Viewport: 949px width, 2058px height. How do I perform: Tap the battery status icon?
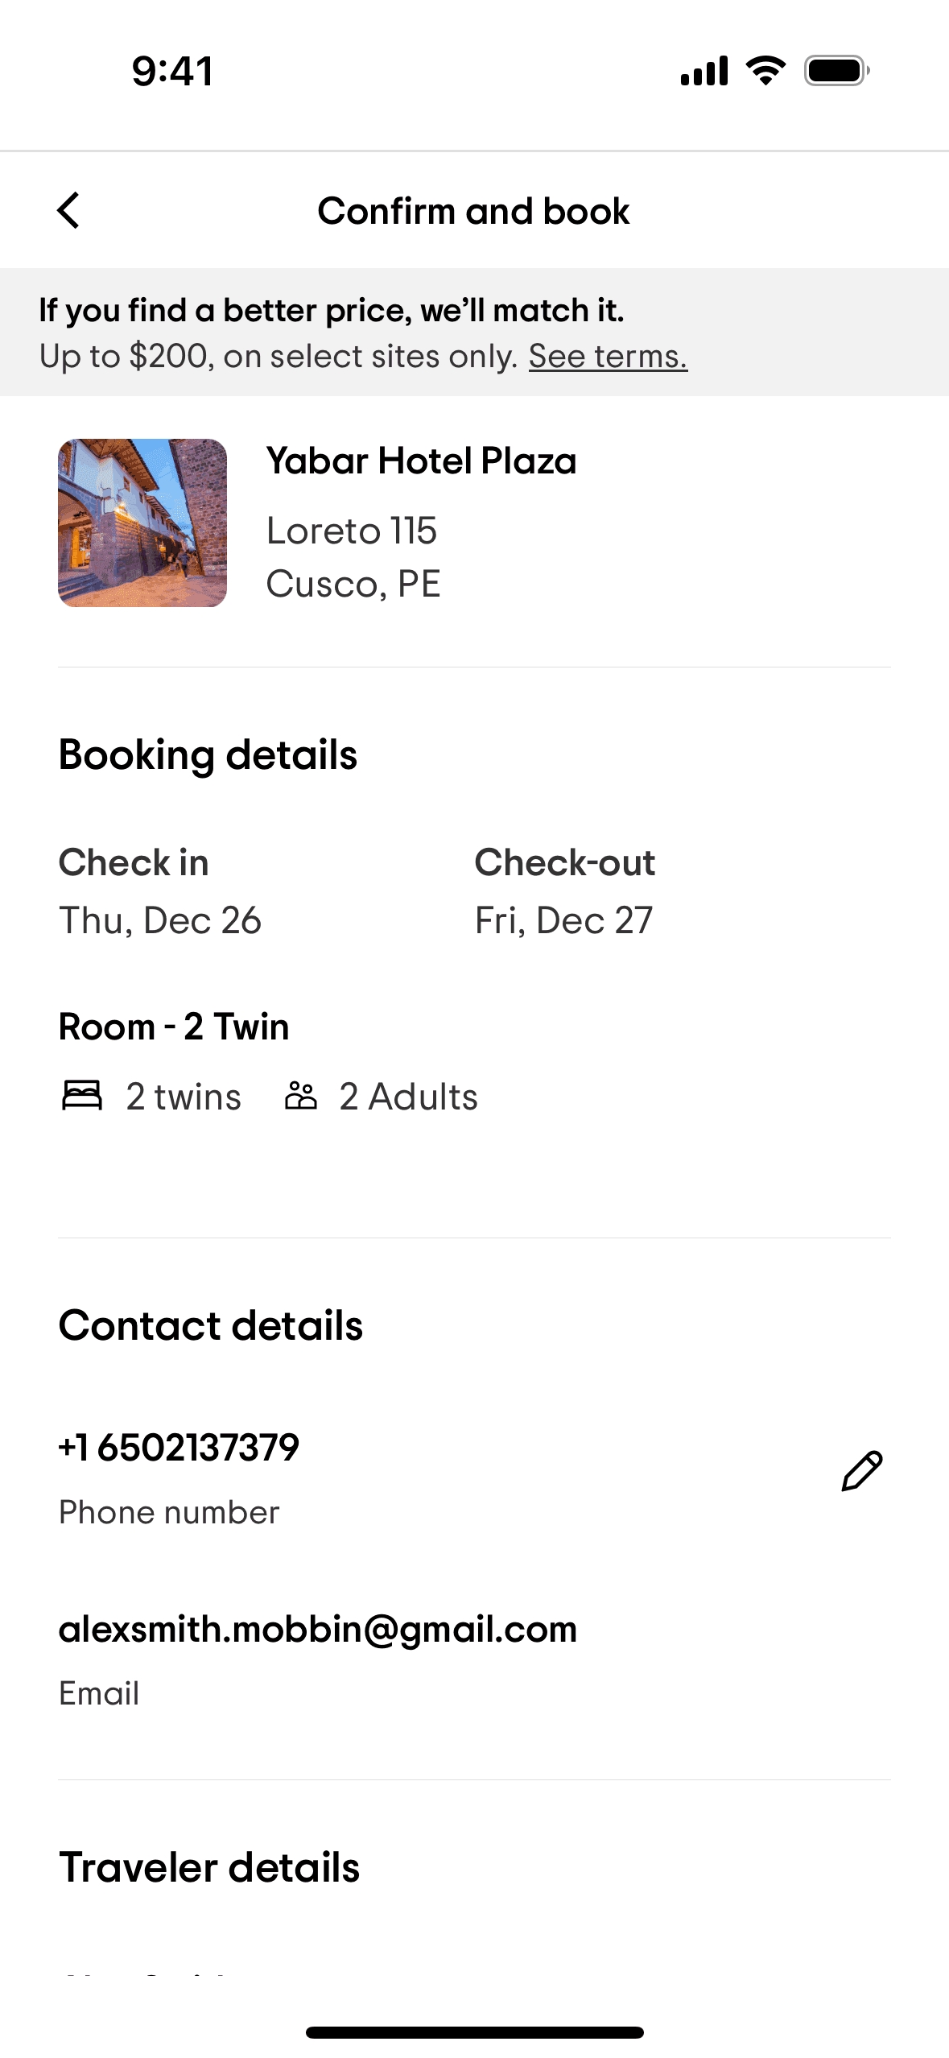point(836,71)
